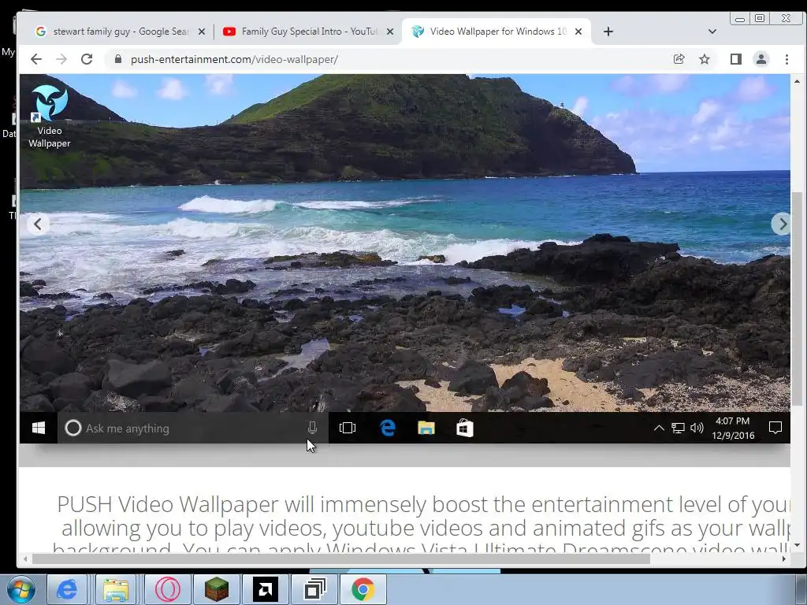Click the forward navigation arrow
The height and width of the screenshot is (605, 807).
pos(61,59)
